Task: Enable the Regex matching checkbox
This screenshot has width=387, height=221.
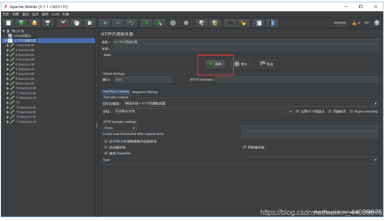Action: coord(351,111)
